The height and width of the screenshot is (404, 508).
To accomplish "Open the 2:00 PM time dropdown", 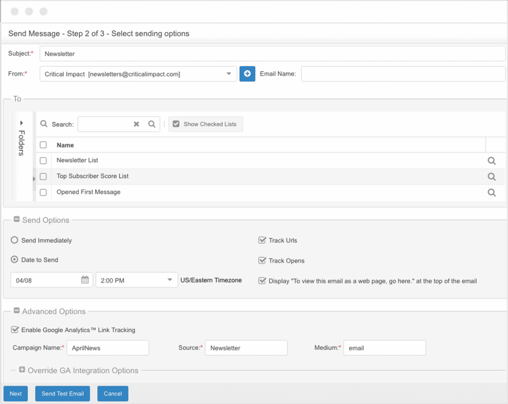I will (169, 280).
